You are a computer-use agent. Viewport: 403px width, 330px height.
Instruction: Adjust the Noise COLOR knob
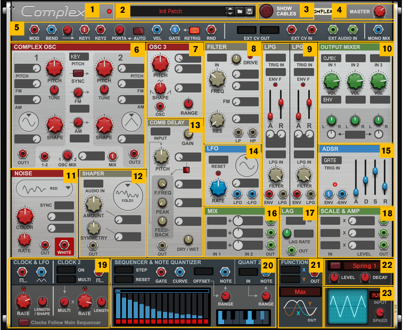pos(24,216)
